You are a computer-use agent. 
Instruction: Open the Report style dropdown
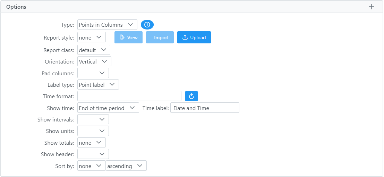pyautogui.click(x=91, y=37)
